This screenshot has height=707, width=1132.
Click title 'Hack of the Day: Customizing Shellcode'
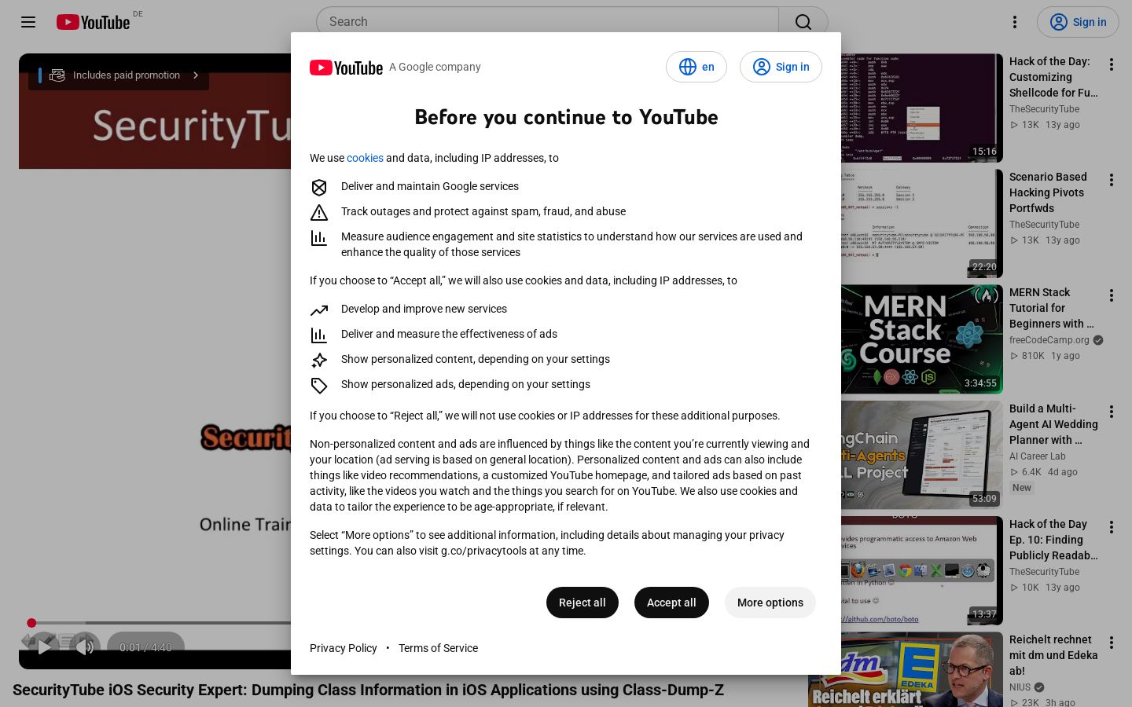[1053, 77]
